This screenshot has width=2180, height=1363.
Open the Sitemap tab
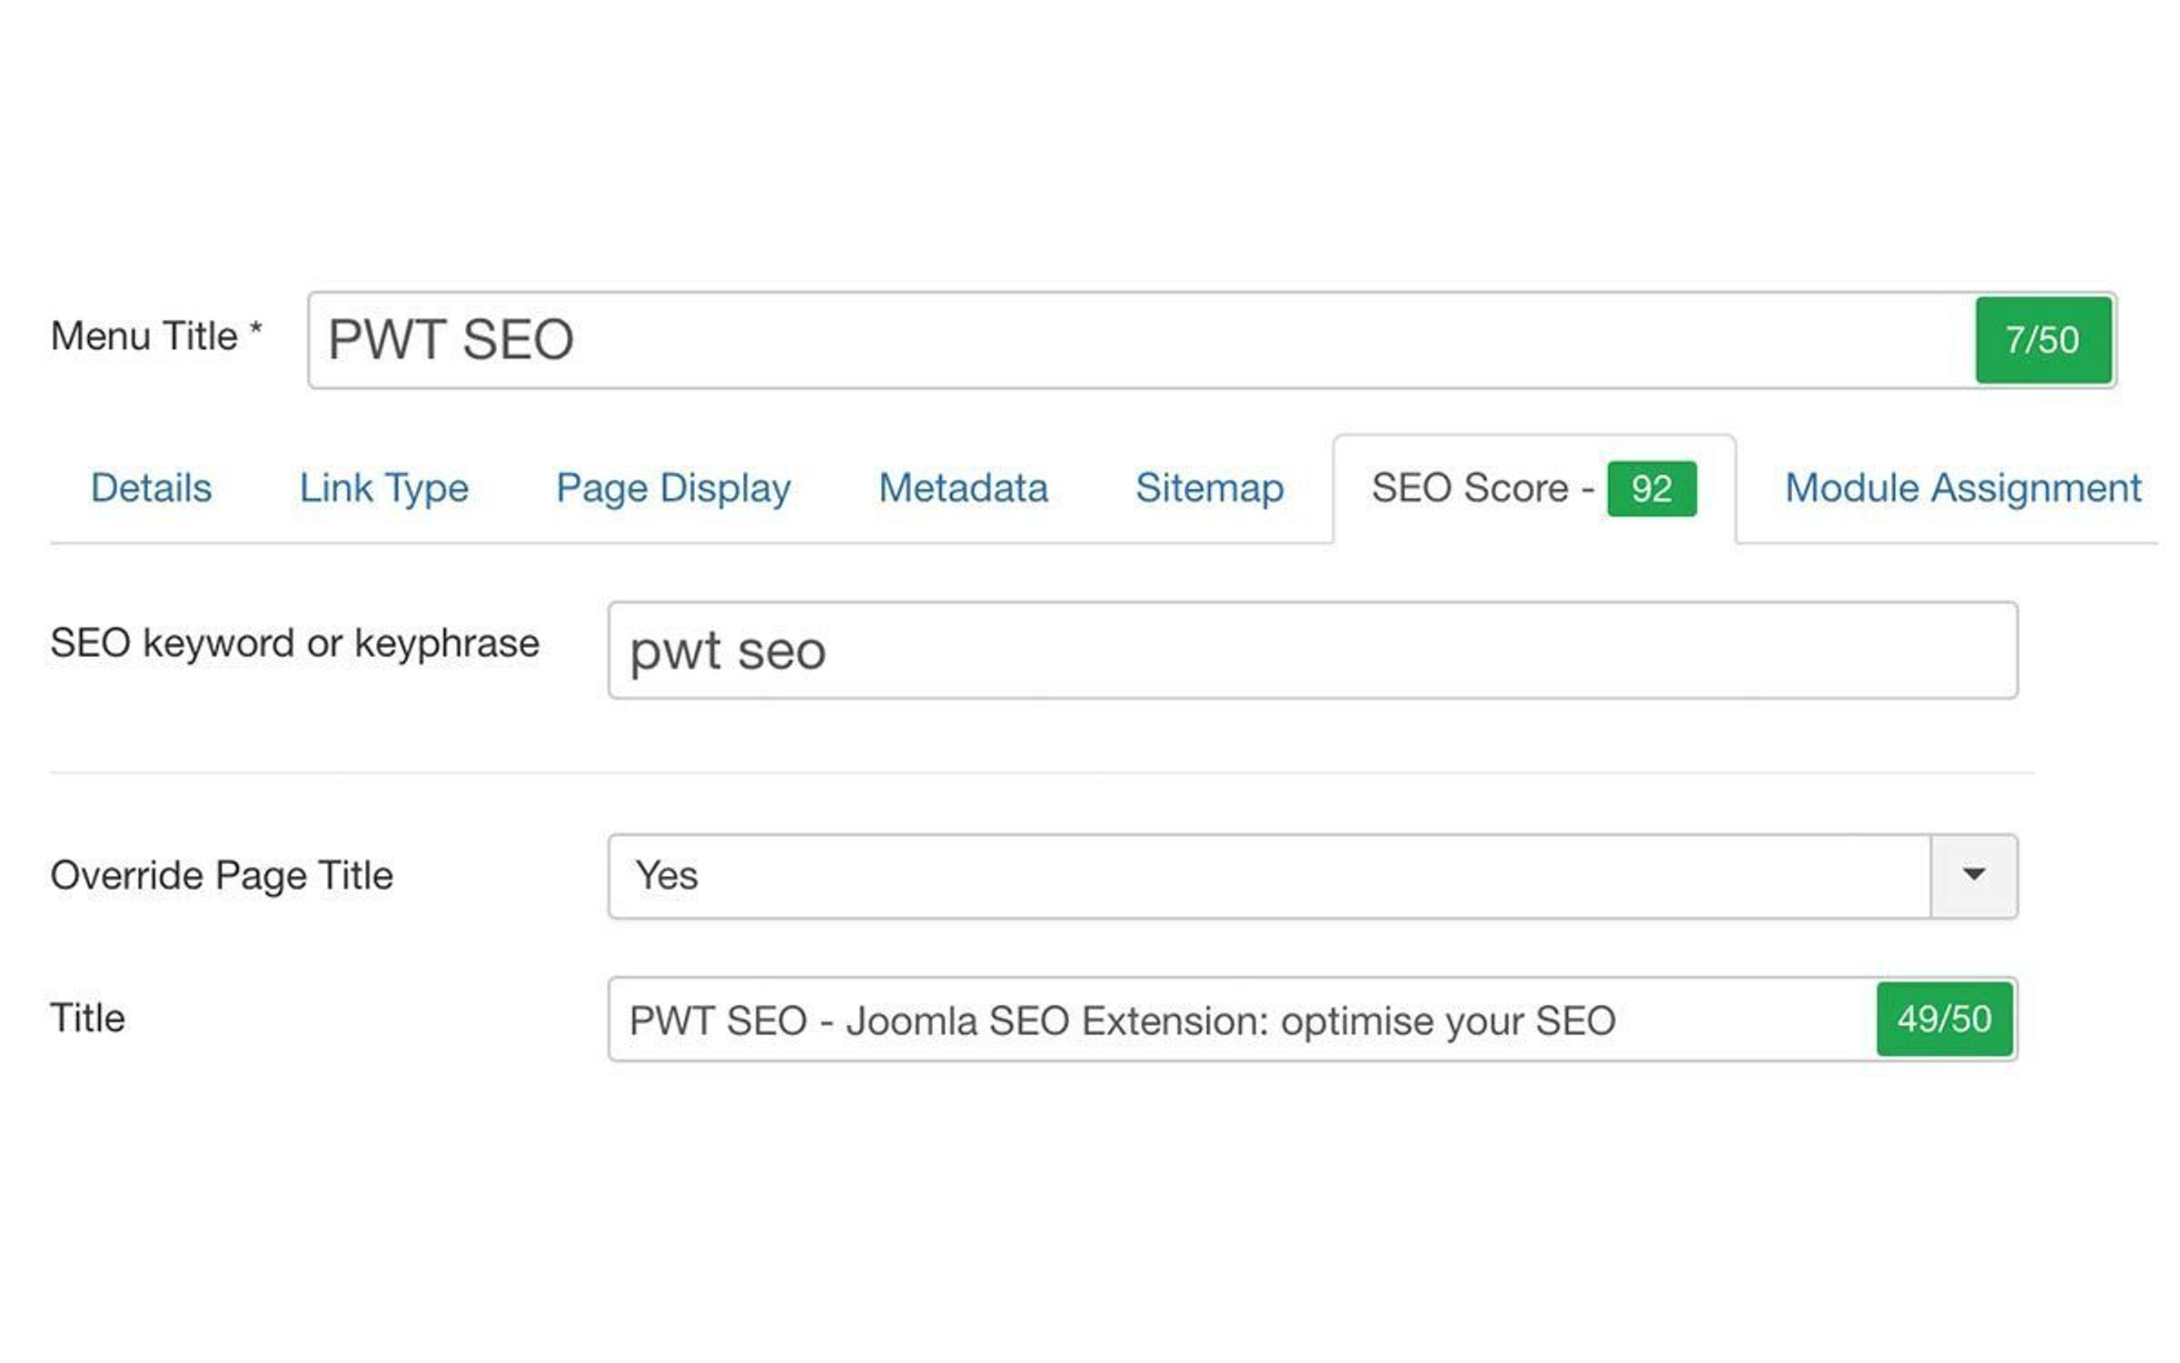tap(1207, 488)
